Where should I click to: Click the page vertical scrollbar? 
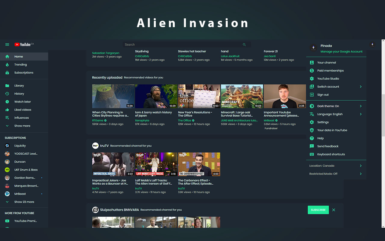[x=383, y=116]
